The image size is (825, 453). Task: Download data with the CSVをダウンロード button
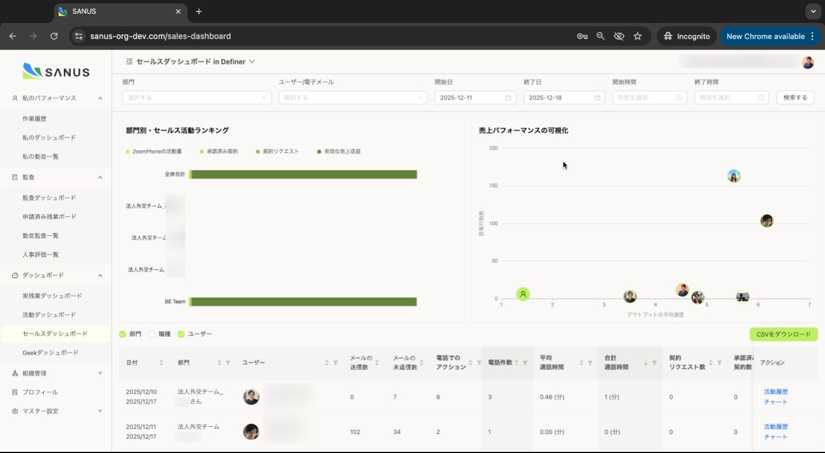pyautogui.click(x=783, y=334)
